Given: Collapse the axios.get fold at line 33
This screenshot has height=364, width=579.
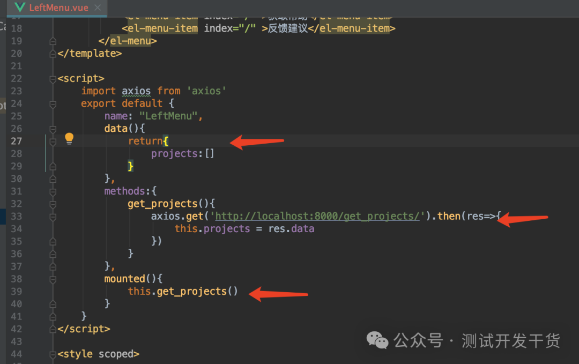Looking at the screenshot, I should pos(53,217).
